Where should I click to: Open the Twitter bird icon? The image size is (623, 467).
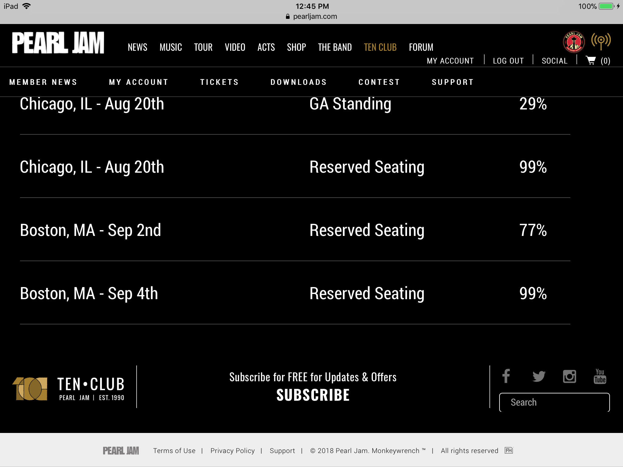[539, 376]
